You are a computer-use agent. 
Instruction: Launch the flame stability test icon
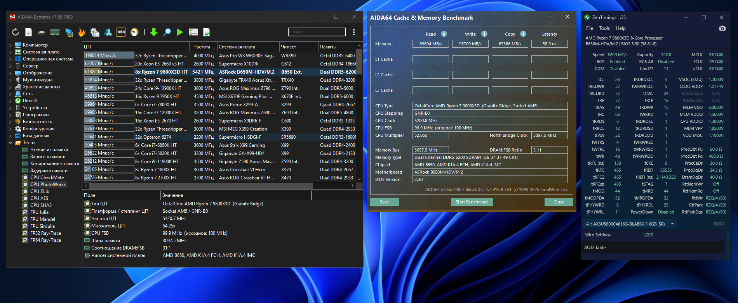(x=82, y=32)
